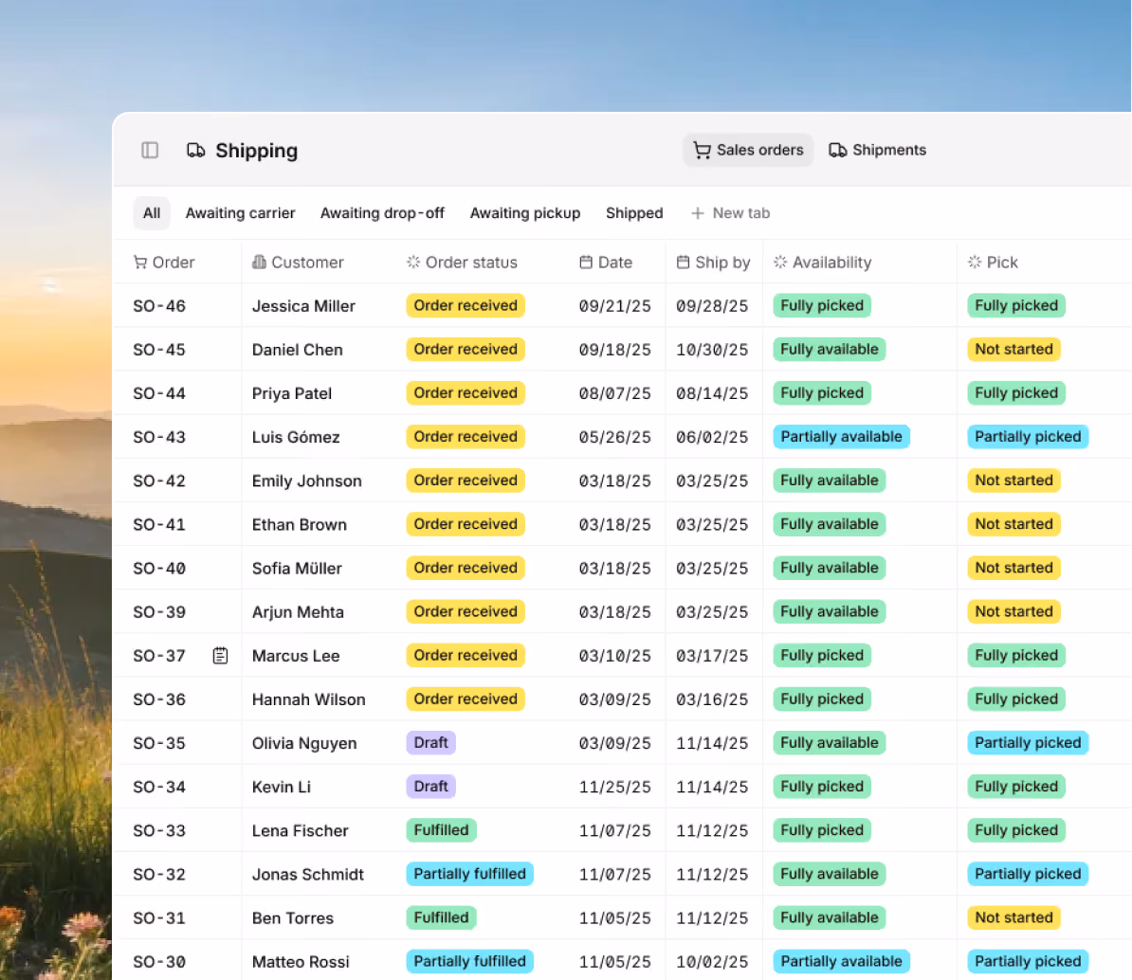
Task: Open the Awaiting drop-off tab
Action: point(383,213)
